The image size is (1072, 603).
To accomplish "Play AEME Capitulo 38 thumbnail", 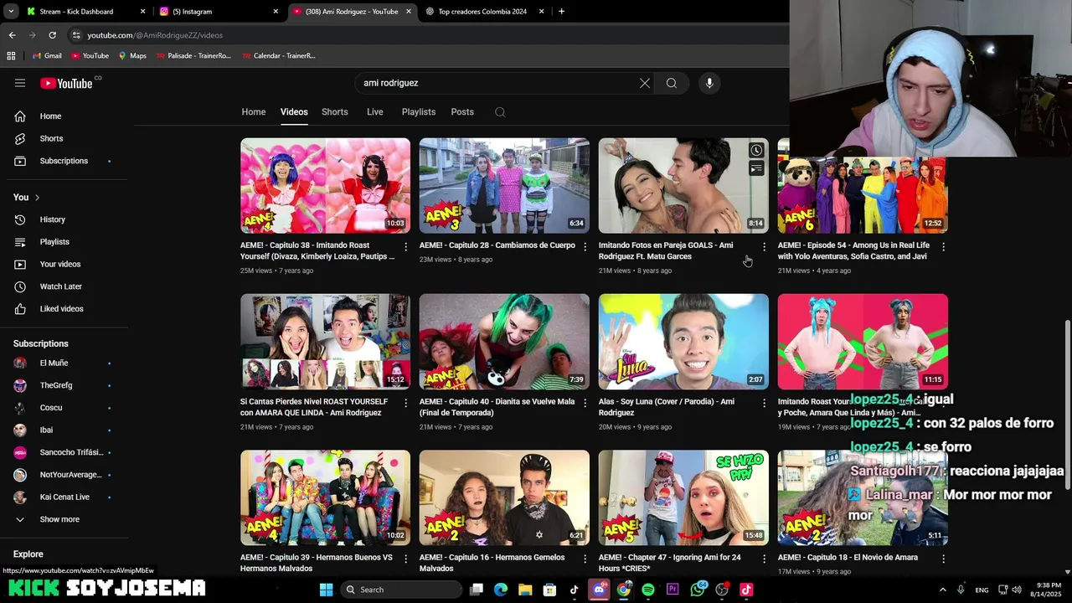I will click(325, 186).
